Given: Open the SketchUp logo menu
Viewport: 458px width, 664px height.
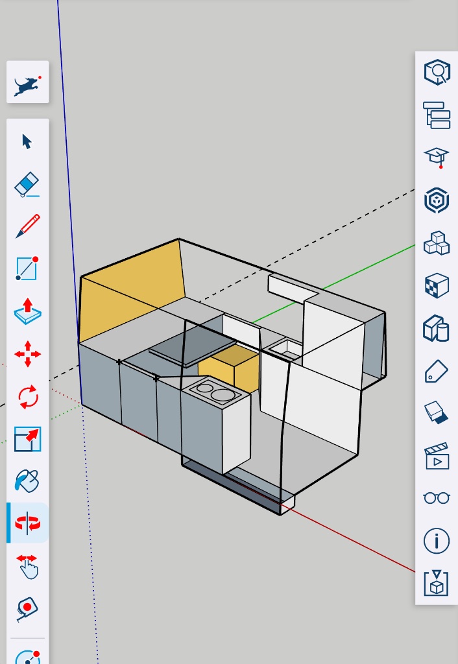Looking at the screenshot, I should 27,82.
